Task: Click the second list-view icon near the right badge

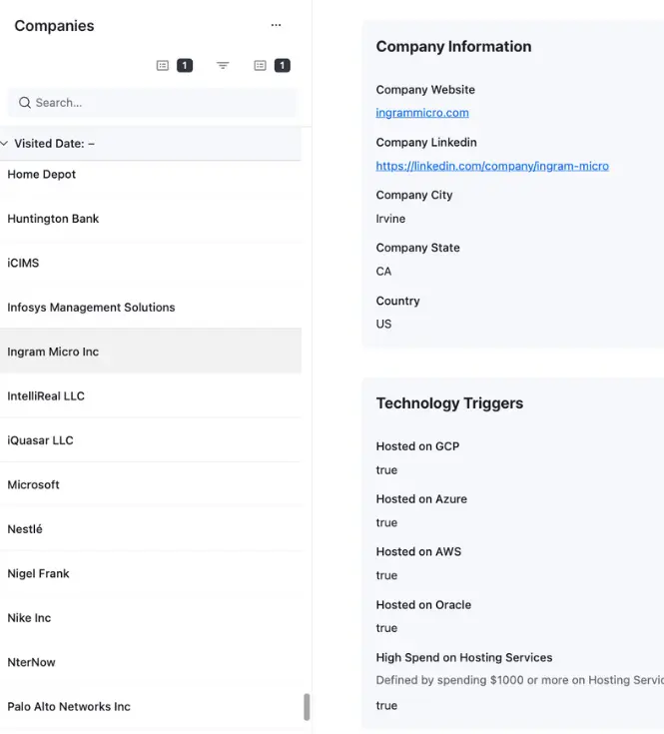Action: 261,66
